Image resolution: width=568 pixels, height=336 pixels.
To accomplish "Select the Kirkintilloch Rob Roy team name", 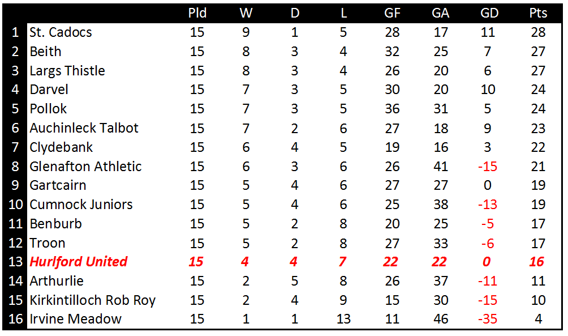I will 92,300.
